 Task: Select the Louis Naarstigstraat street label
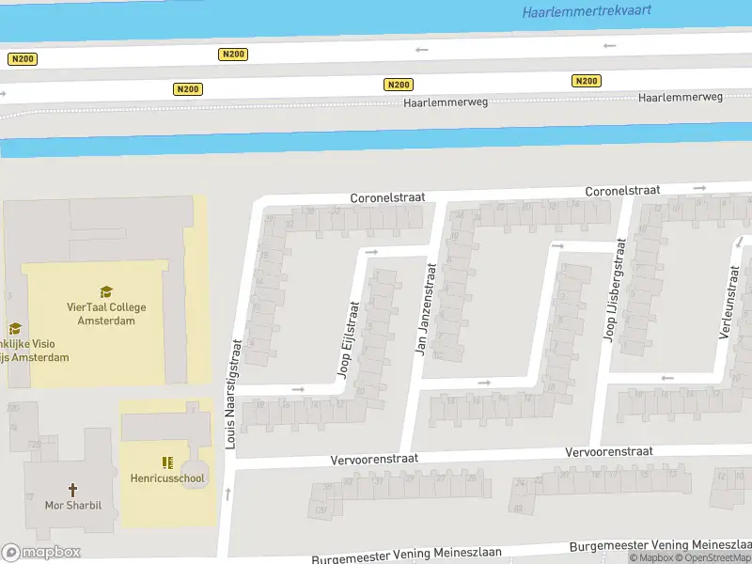pyautogui.click(x=236, y=394)
